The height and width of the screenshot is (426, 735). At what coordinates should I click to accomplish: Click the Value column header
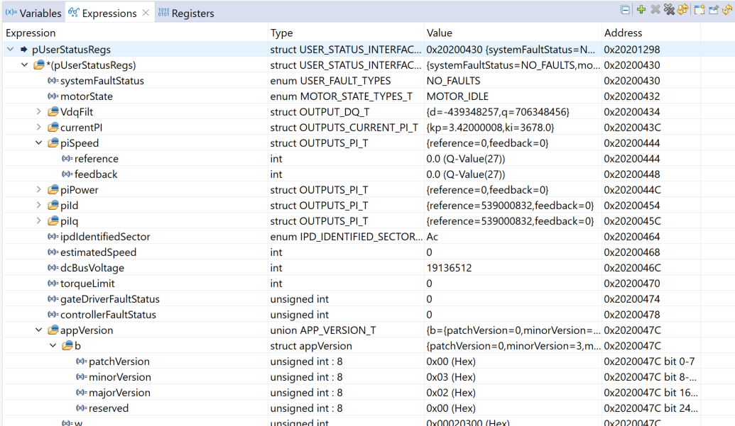tap(439, 33)
